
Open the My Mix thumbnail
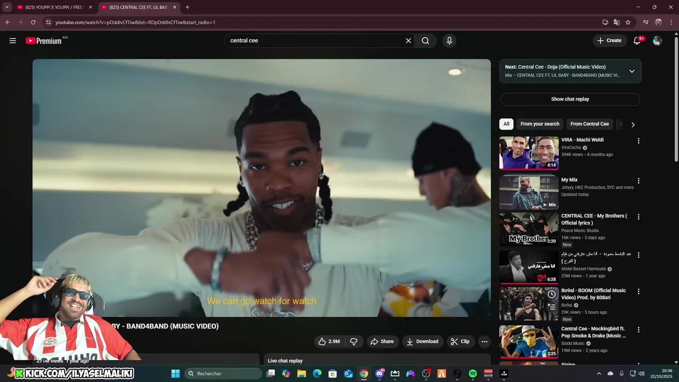point(529,193)
